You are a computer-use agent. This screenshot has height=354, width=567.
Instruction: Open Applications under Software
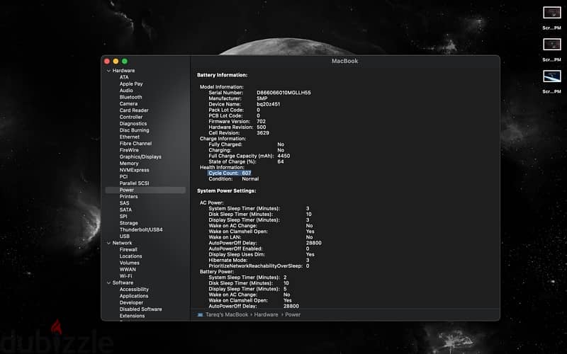point(134,296)
